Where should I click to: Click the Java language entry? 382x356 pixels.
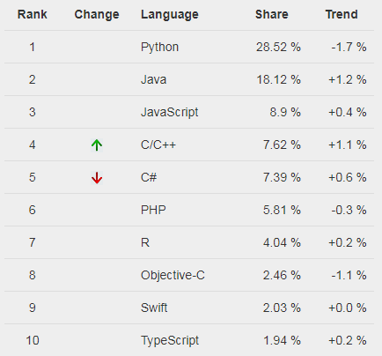[153, 79]
